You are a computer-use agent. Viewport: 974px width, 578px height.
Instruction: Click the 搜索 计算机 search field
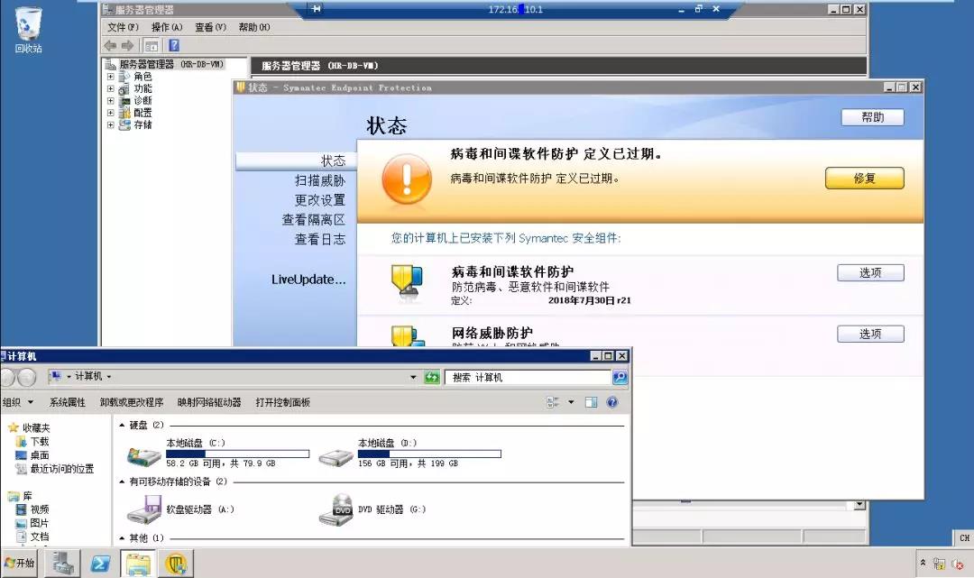528,378
